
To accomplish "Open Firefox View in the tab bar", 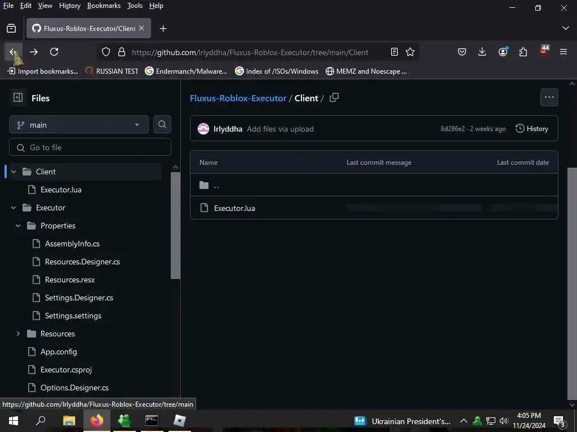I will tap(11, 28).
